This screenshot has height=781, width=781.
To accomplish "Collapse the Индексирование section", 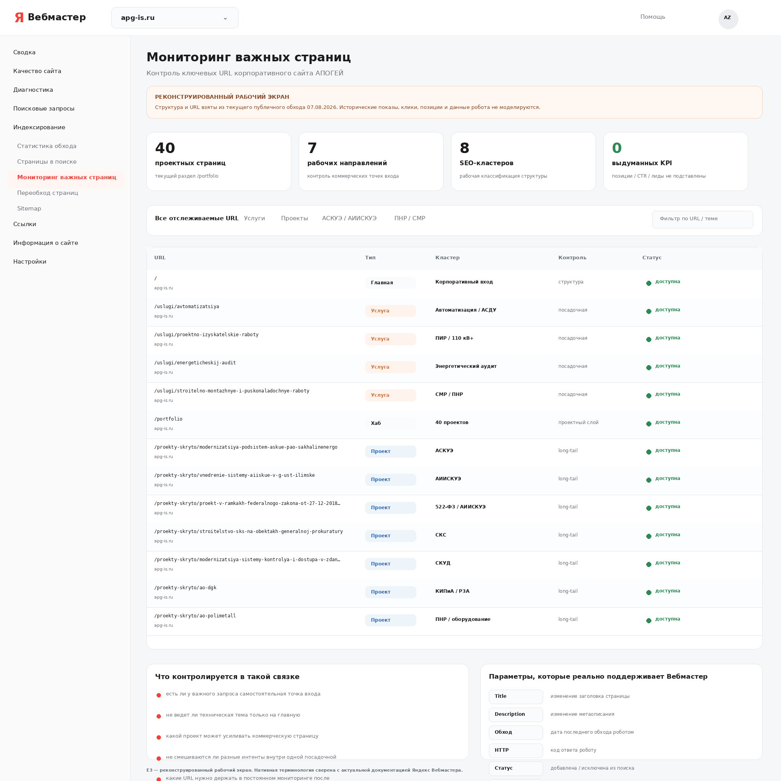I will tap(39, 127).
